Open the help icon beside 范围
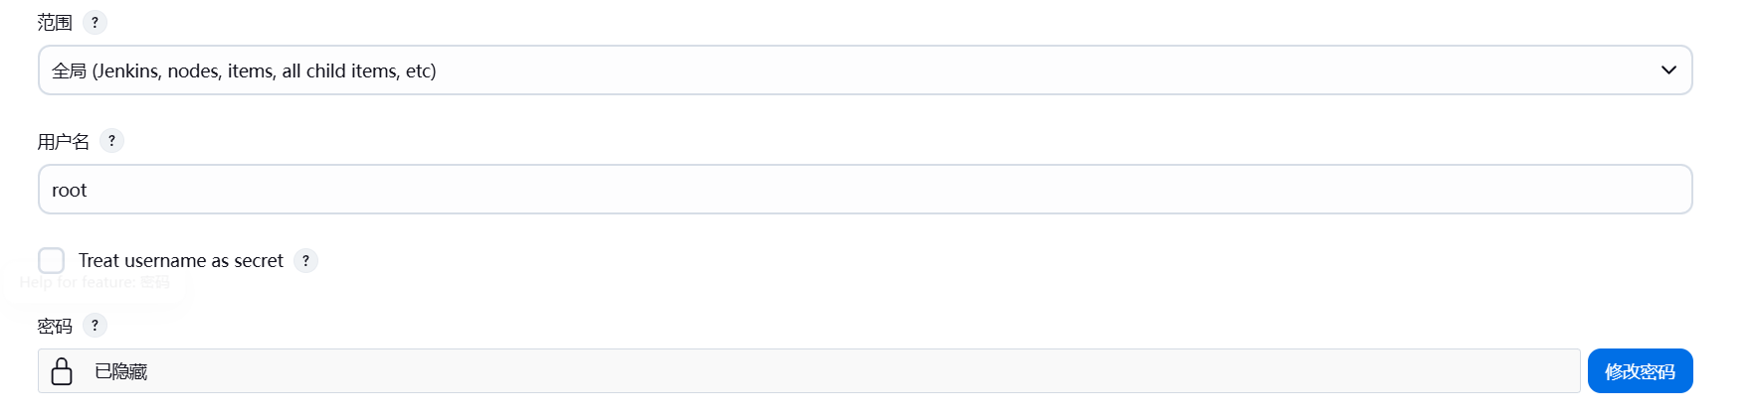Image resolution: width=1757 pixels, height=417 pixels. coord(95,22)
